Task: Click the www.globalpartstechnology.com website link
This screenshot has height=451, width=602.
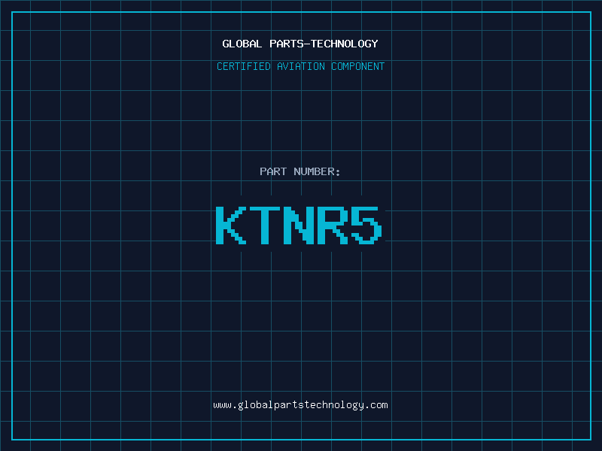Action: 300,405
